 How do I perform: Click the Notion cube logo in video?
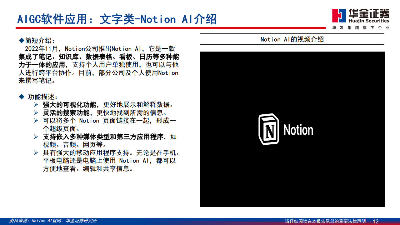[x=268, y=129]
